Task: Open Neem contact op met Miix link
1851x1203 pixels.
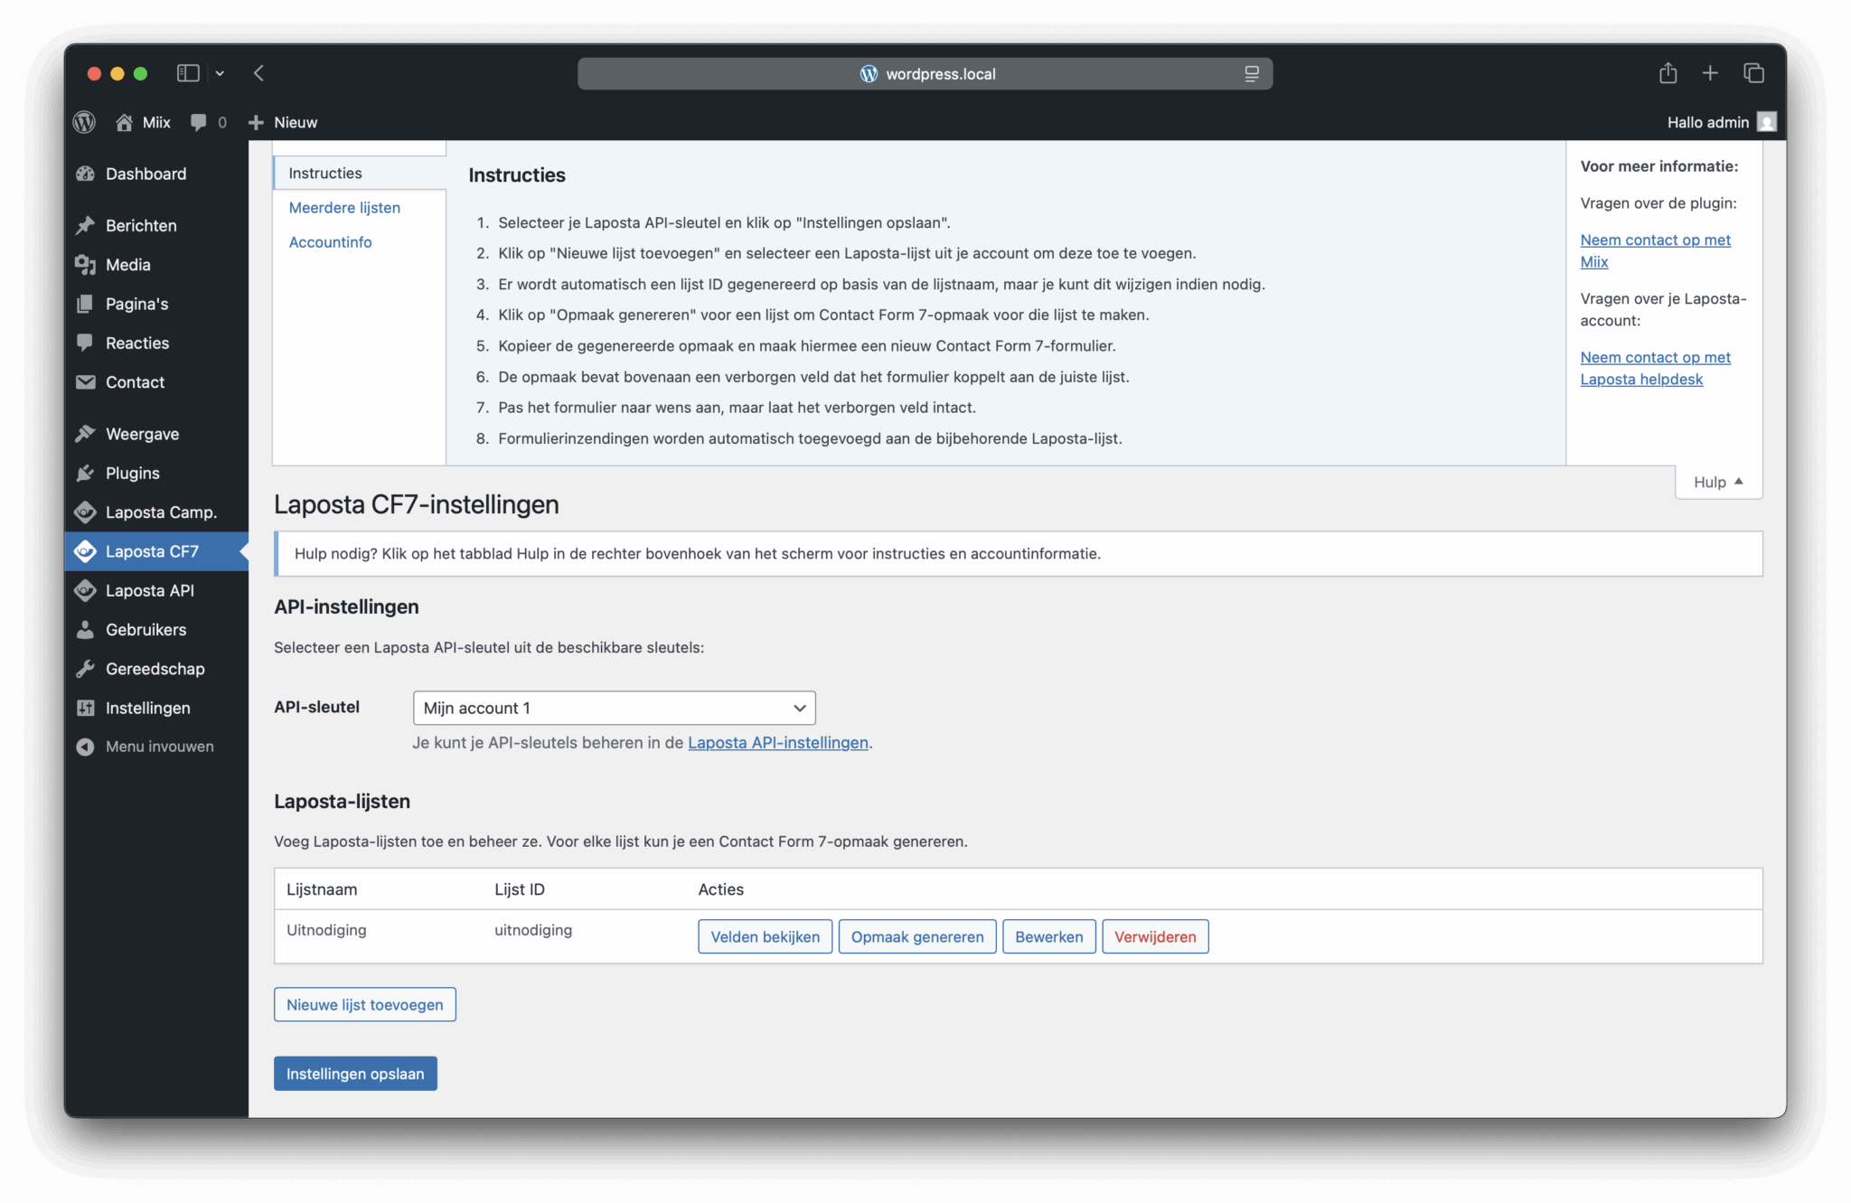Action: (x=1655, y=250)
